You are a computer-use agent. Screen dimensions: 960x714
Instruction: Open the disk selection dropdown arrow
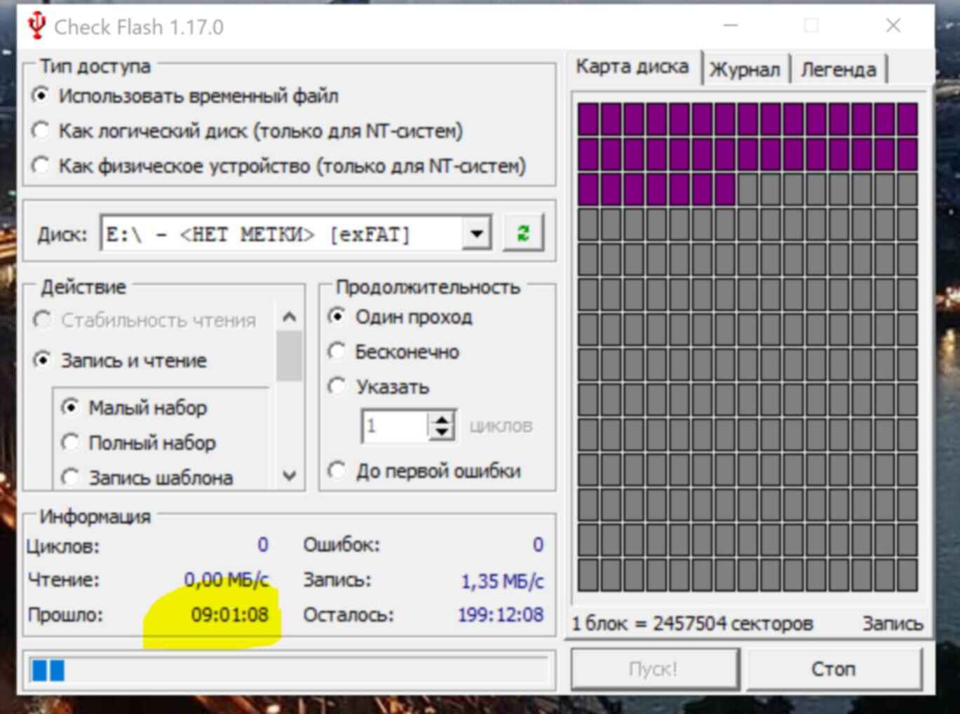click(477, 233)
